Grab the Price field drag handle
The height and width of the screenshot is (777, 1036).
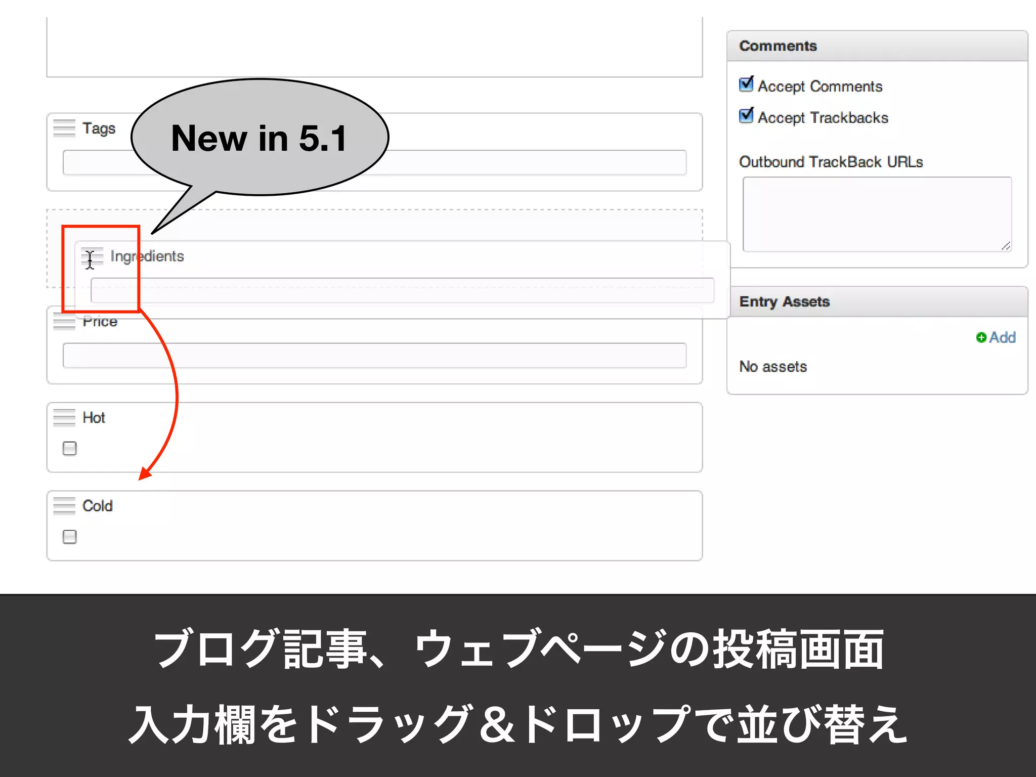point(64,322)
